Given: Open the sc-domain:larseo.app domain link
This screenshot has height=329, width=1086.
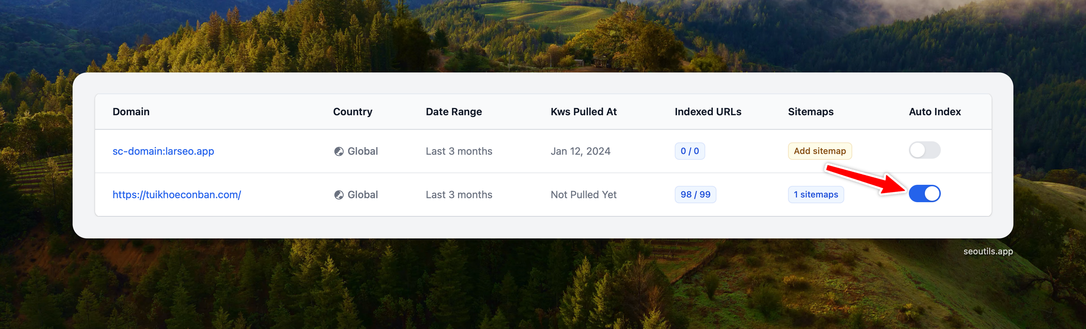Looking at the screenshot, I should (x=163, y=151).
